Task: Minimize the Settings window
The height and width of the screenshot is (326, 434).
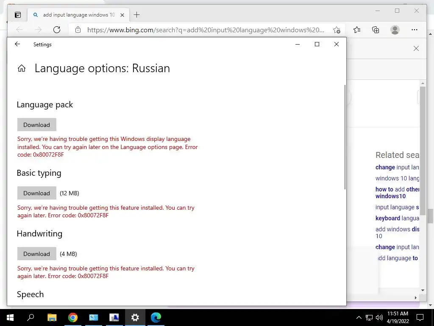Action: point(298,44)
